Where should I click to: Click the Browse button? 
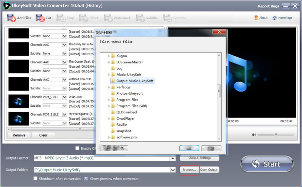click(x=189, y=169)
